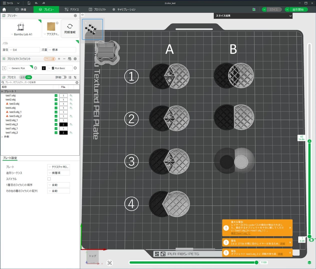Click the compare presets icon beside 詳細 toggle
Image resolution: width=316 pixels, height=269 pixels.
[75, 77]
